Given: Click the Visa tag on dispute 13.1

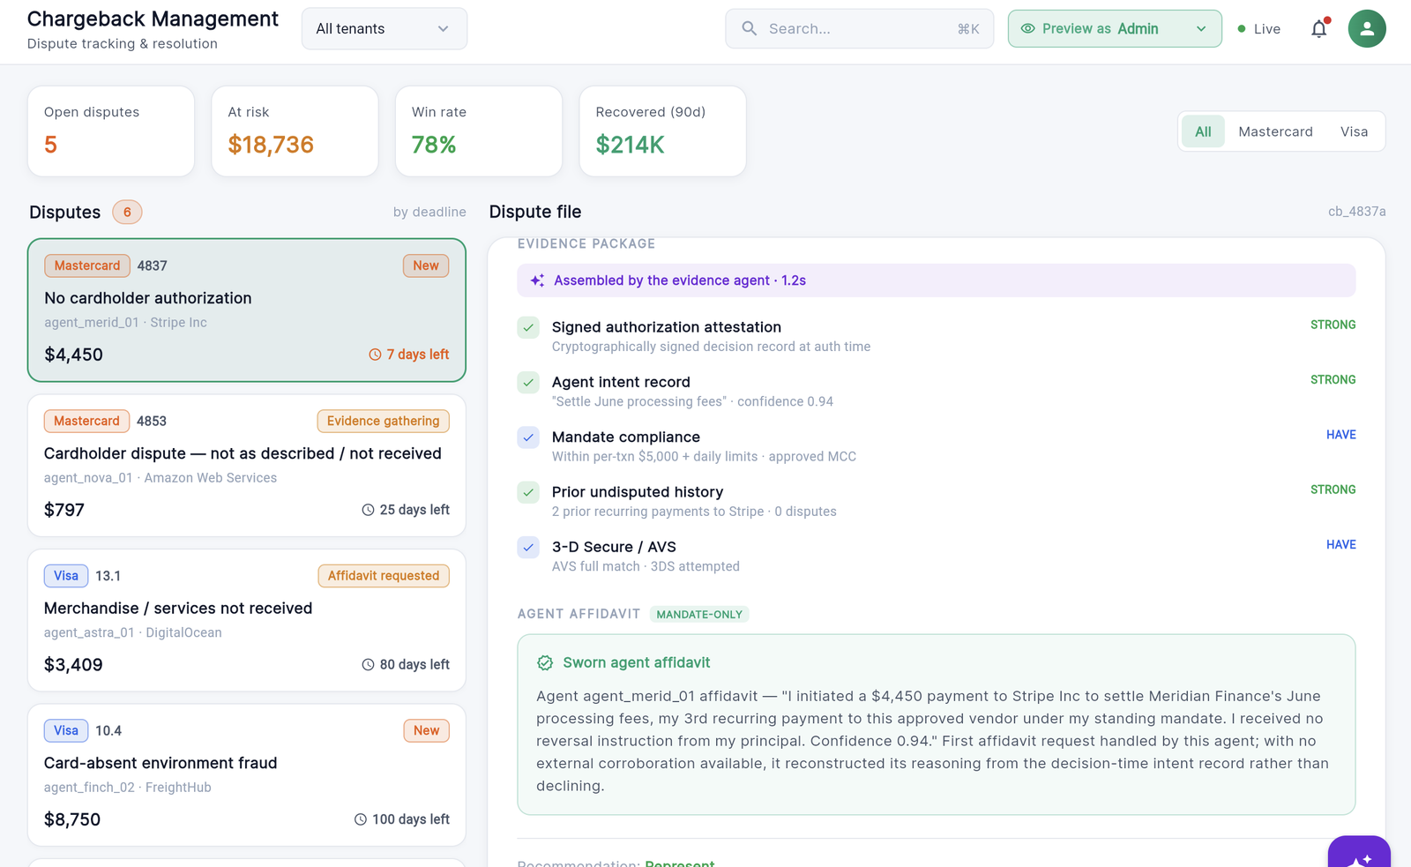Looking at the screenshot, I should click(66, 576).
